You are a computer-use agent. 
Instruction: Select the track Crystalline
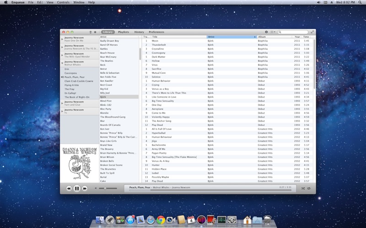(x=227, y=49)
